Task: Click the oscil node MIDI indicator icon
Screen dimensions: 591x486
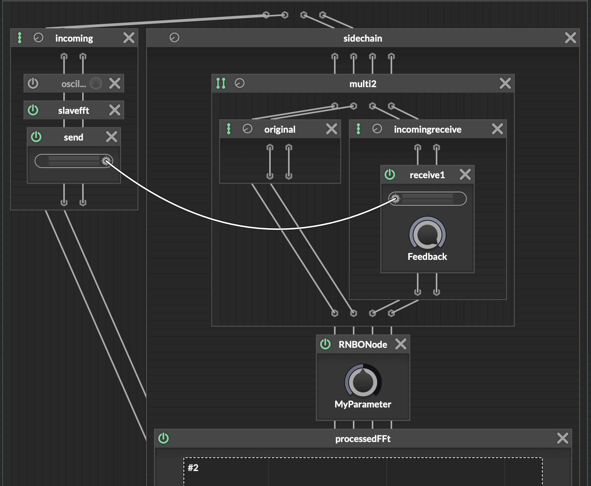Action: (x=96, y=83)
